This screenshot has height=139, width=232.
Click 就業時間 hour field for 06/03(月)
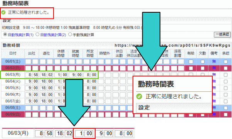[x=72, y=75]
